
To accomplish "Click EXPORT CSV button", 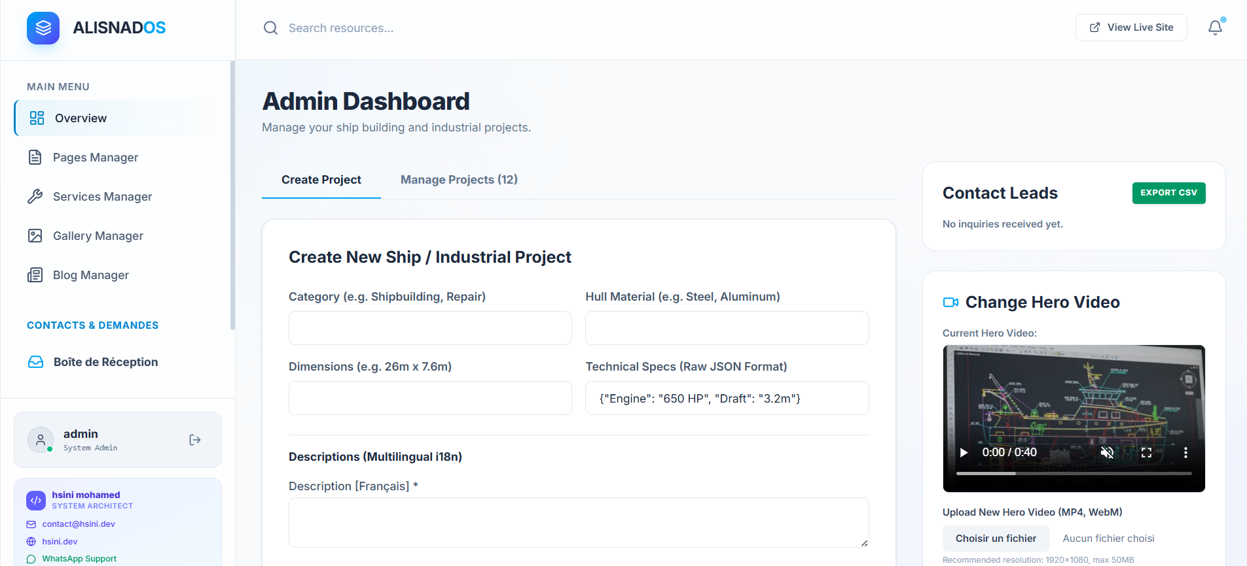I will [x=1168, y=193].
